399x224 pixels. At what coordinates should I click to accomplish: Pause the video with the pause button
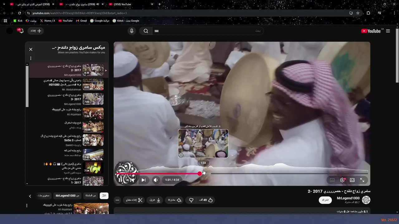(x=120, y=180)
